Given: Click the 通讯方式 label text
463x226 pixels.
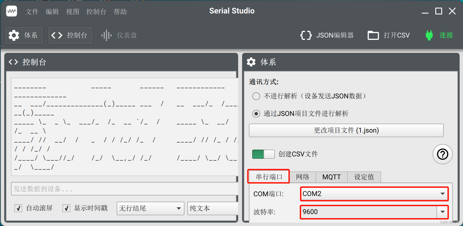Looking at the screenshot, I should tap(264, 82).
